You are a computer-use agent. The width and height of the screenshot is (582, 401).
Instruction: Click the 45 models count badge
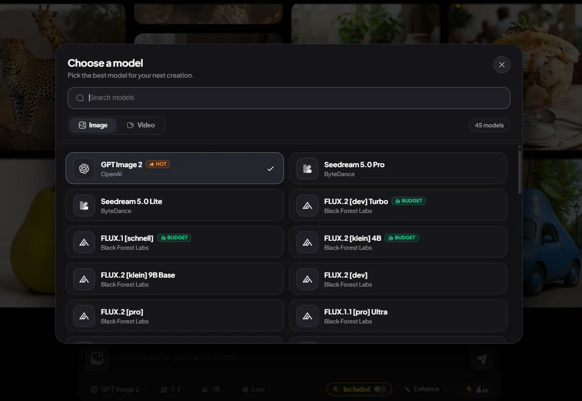489,125
